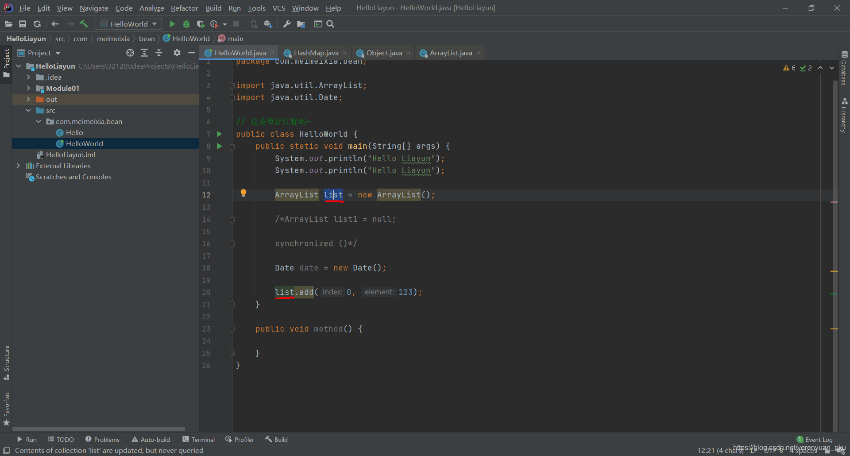Image resolution: width=850 pixels, height=456 pixels.
Task: Open the Navigate menu
Action: [x=94, y=8]
